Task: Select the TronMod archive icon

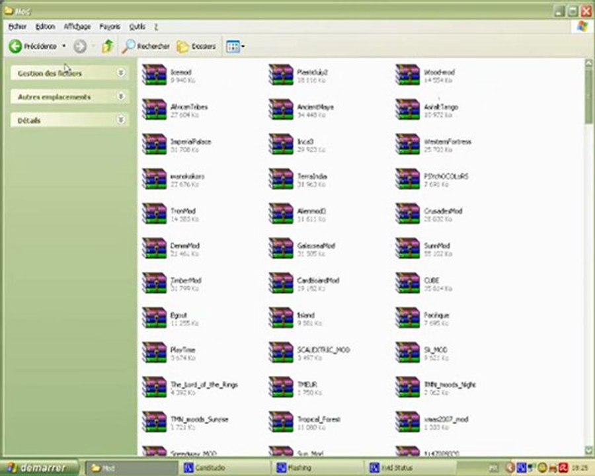Action: [154, 214]
